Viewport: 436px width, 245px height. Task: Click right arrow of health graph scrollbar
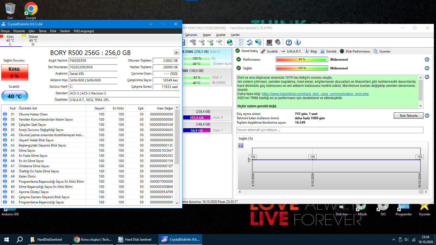pyautogui.click(x=426, y=192)
